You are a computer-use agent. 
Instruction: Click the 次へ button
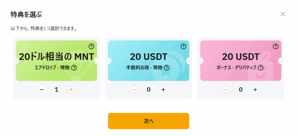(148, 121)
